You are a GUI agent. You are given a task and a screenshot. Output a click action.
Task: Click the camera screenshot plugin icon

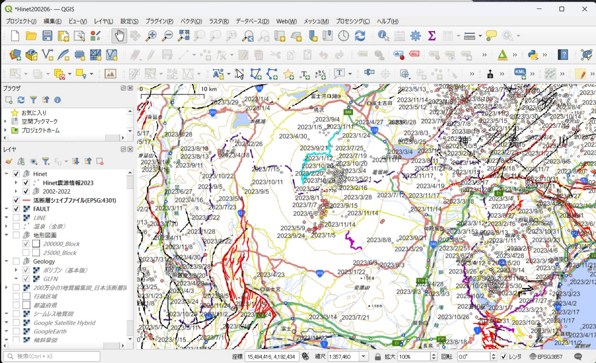point(490,74)
